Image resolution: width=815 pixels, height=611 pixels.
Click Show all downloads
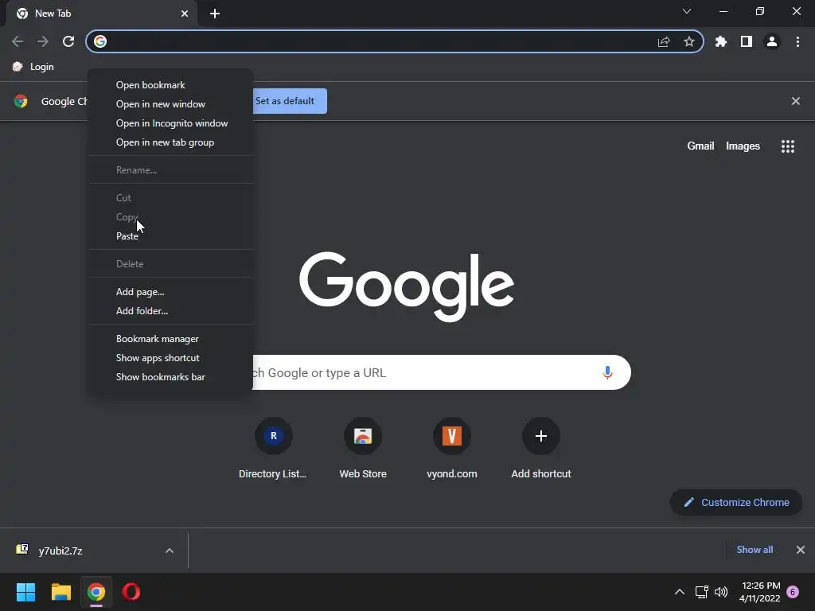pos(755,550)
